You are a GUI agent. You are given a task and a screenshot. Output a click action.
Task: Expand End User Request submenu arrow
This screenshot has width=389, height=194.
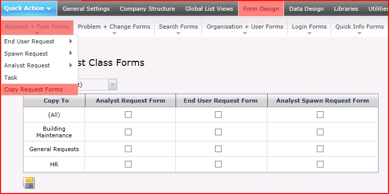point(71,41)
